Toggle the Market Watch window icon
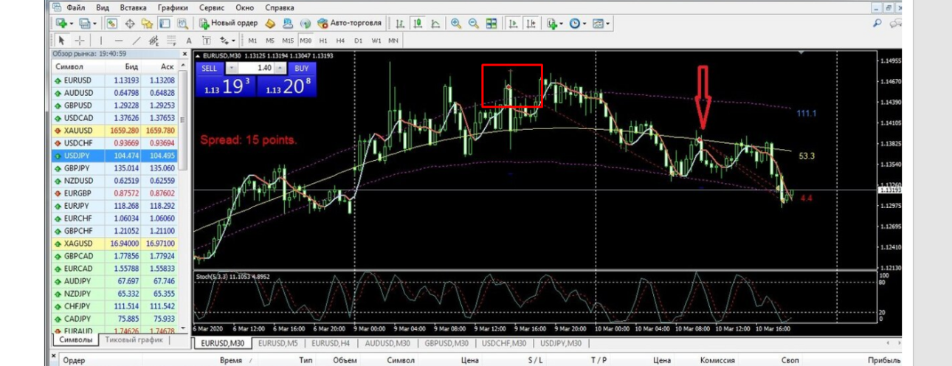This screenshot has width=952, height=366. point(112,24)
